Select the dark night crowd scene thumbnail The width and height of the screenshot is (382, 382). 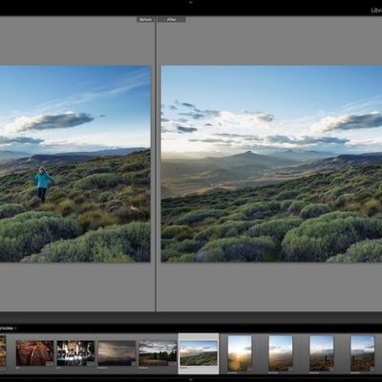(x=75, y=353)
